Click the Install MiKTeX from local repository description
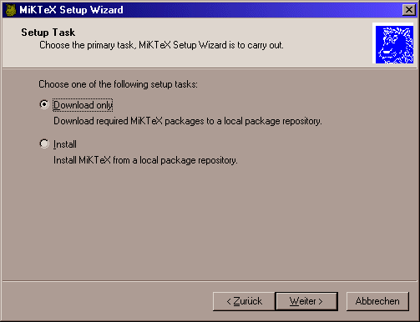 (145, 160)
